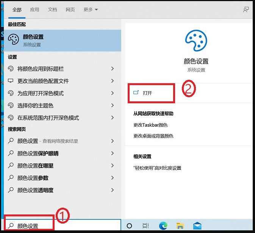The height and width of the screenshot is (233, 255).
Task: Click the feedback icon at top right
Action: click(x=246, y=9)
